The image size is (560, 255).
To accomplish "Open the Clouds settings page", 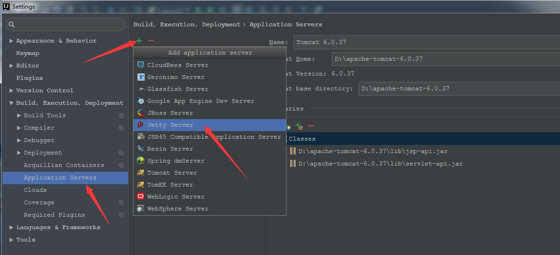I will pos(35,190).
